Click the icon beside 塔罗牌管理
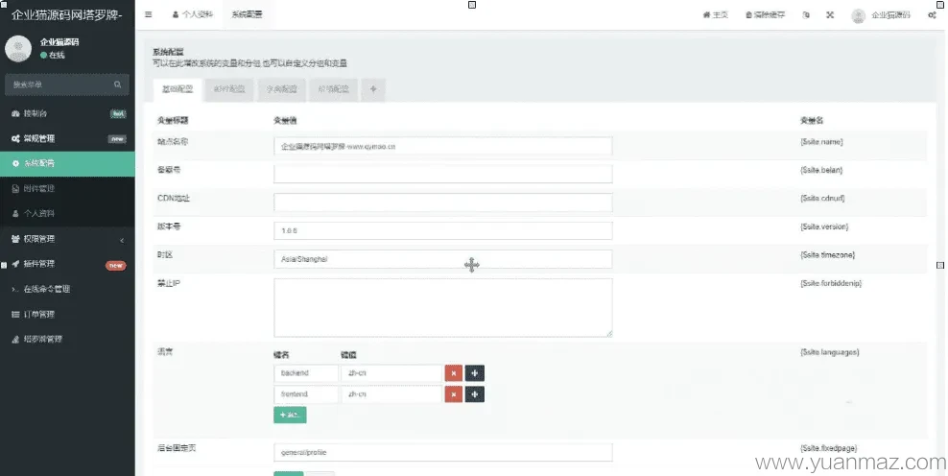Image resolution: width=948 pixels, height=476 pixels. (x=15, y=340)
